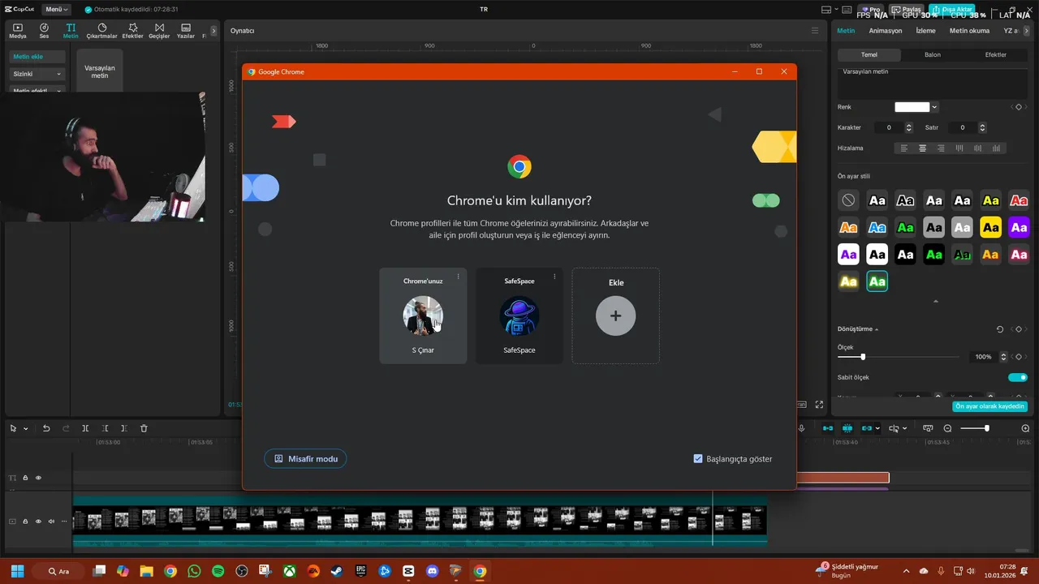The image size is (1039, 584).
Task: Toggle Başlangıçta göster checkbox
Action: 698,459
